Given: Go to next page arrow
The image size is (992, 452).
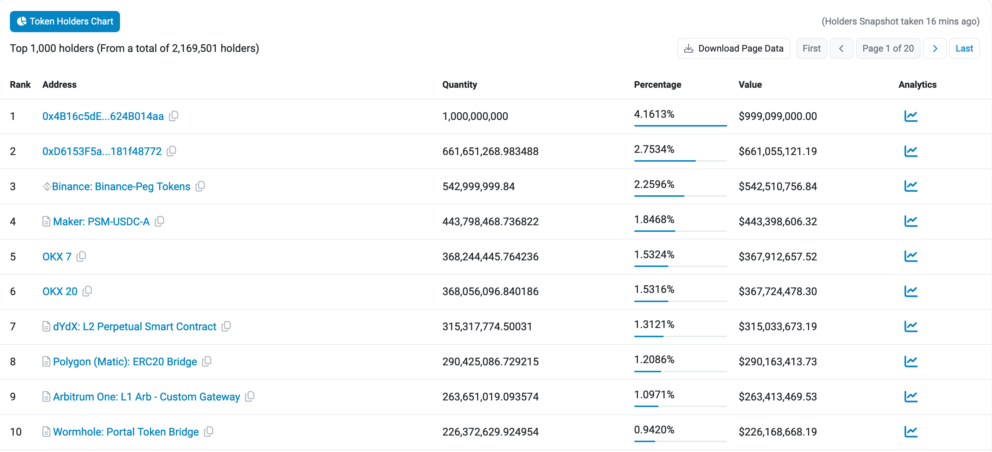Looking at the screenshot, I should point(935,48).
